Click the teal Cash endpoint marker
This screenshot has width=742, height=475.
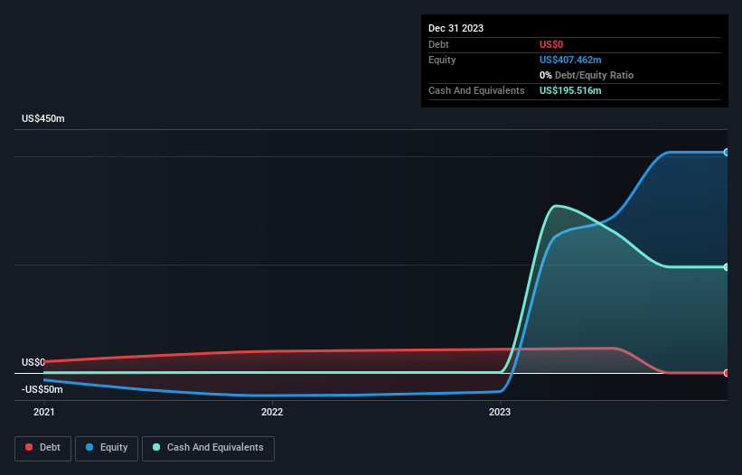pyautogui.click(x=727, y=267)
